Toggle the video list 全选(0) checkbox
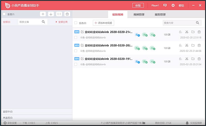 pyautogui.click(x=76, y=23)
